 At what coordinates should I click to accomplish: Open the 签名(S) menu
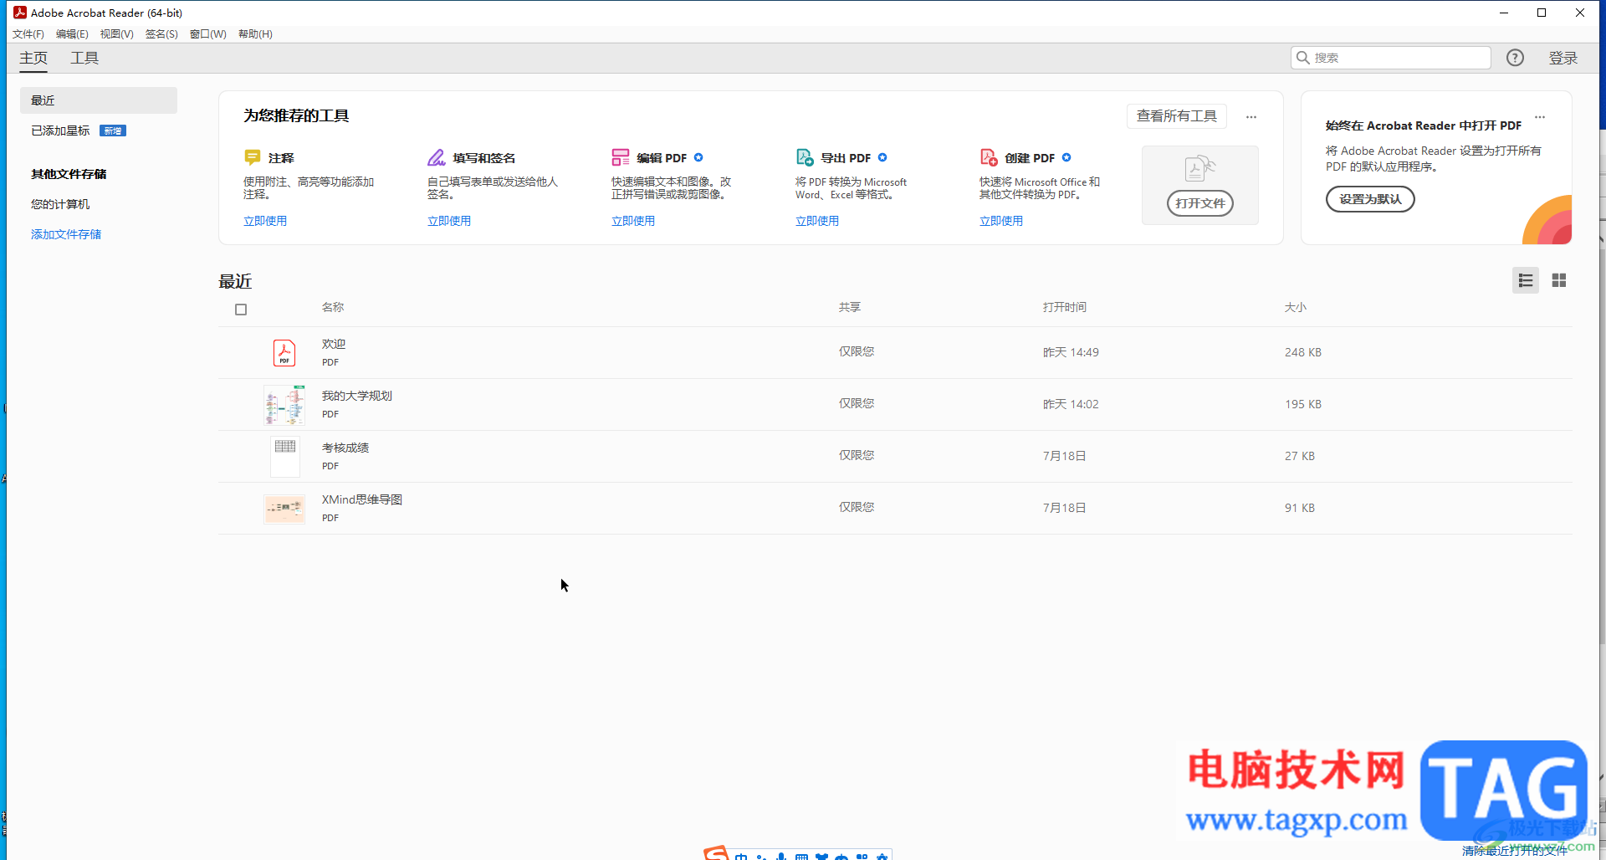[x=161, y=34]
